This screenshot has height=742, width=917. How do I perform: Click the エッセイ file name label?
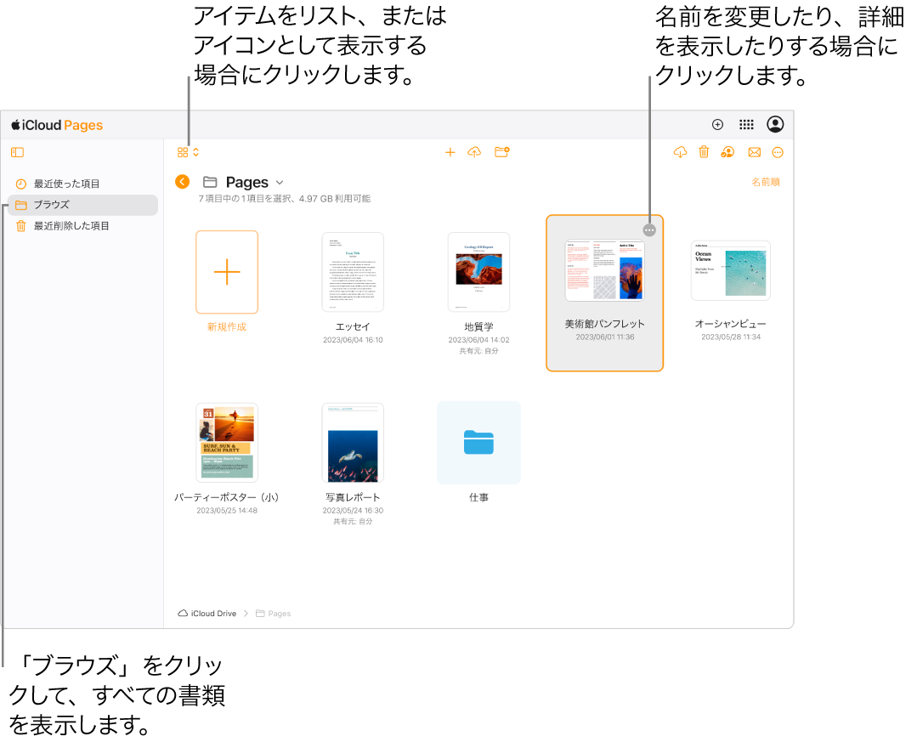click(353, 327)
